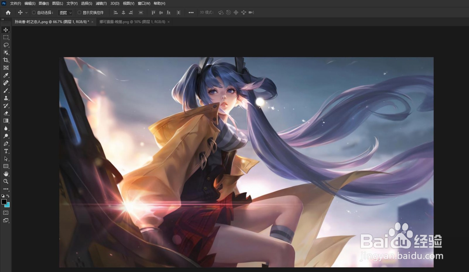Click the 3D camera zoom icon
This screenshot has width=469, height=272.
tap(251, 13)
